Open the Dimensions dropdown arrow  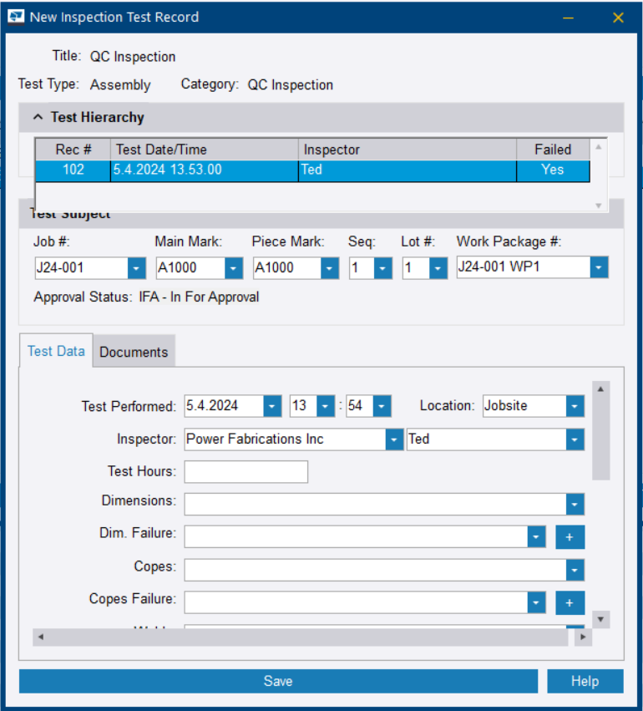click(575, 505)
